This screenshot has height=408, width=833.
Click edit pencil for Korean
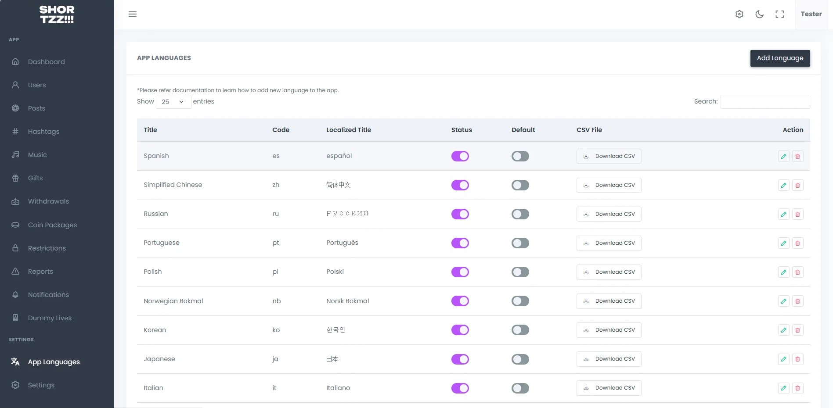783,330
